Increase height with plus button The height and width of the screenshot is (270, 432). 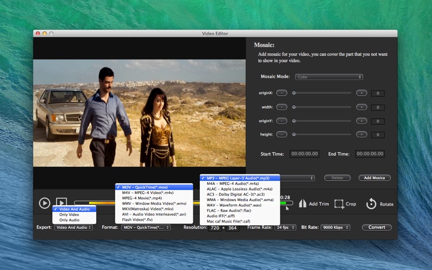click(361, 134)
